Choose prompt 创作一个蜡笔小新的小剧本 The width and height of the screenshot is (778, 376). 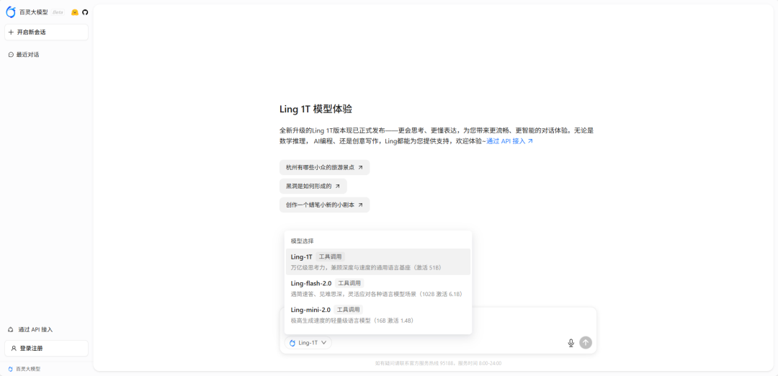(x=324, y=205)
